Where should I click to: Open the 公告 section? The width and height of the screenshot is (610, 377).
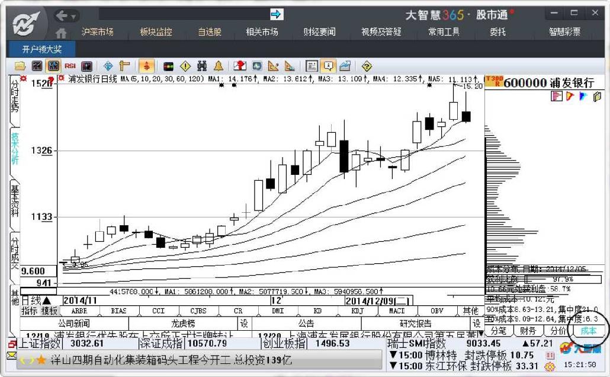306,323
